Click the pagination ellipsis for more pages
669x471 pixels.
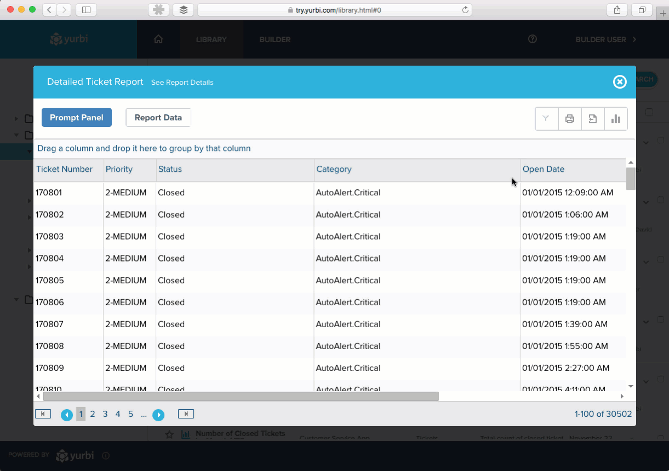144,414
